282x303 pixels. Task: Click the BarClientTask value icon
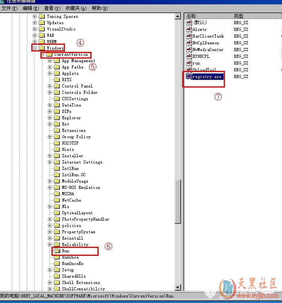[189, 36]
